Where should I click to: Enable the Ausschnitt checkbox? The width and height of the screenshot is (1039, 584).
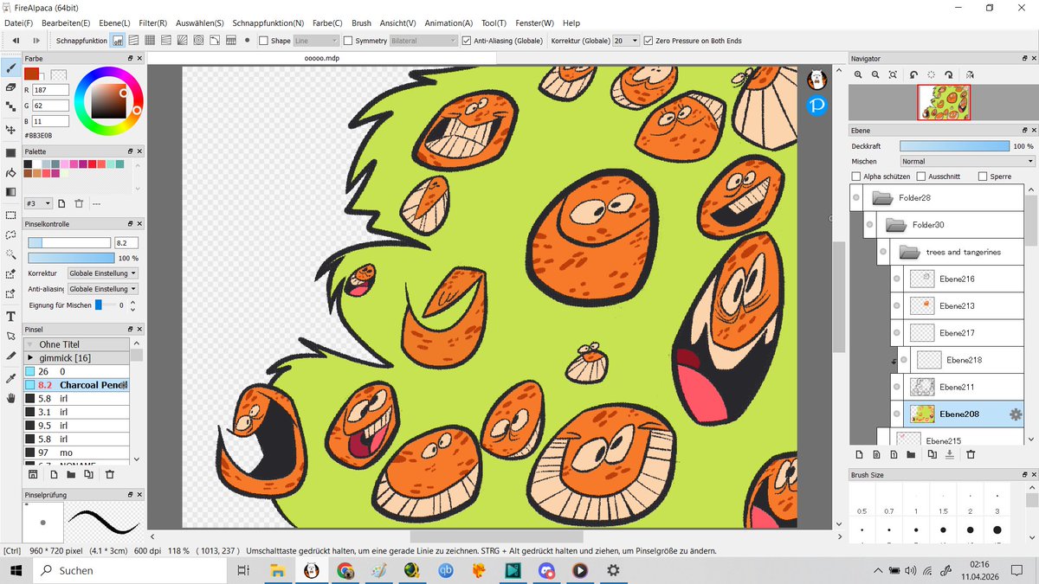pos(922,176)
